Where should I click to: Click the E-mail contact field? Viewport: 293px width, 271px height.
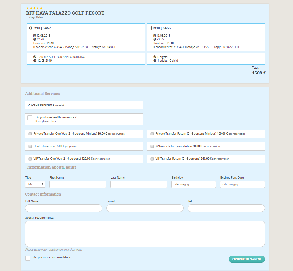click(145, 208)
